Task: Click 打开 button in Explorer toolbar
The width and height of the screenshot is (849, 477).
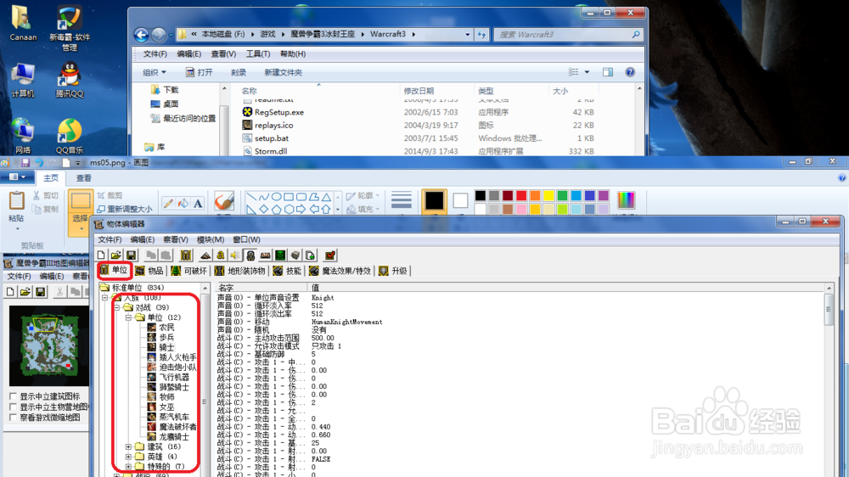Action: [199, 72]
